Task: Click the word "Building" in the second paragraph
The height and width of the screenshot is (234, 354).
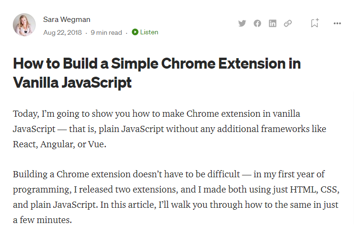Action: click(30, 174)
